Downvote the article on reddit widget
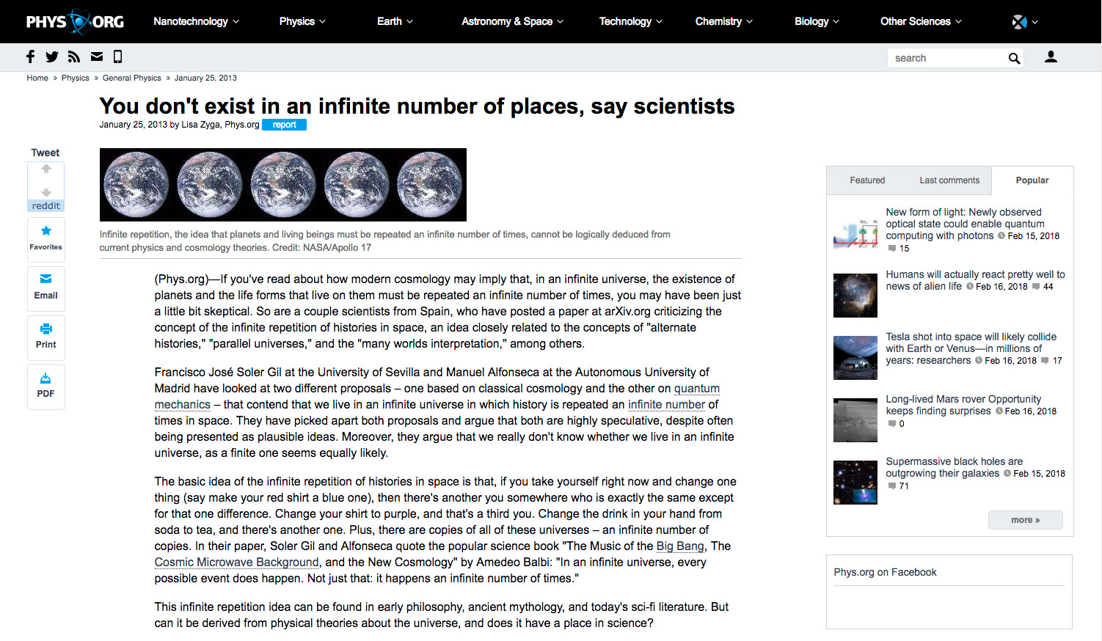Screen dimensions: 1102x641 pyautogui.click(x=46, y=191)
